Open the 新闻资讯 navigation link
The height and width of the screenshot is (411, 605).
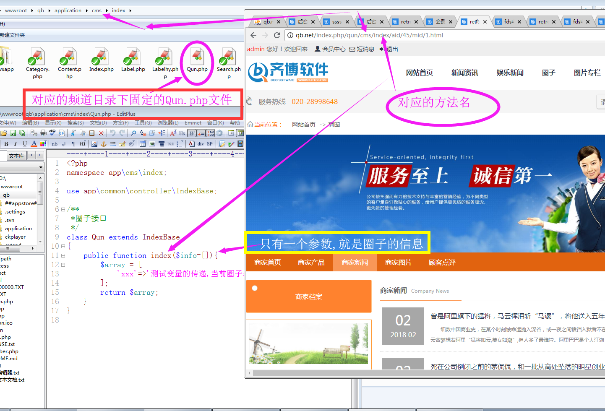(x=464, y=73)
